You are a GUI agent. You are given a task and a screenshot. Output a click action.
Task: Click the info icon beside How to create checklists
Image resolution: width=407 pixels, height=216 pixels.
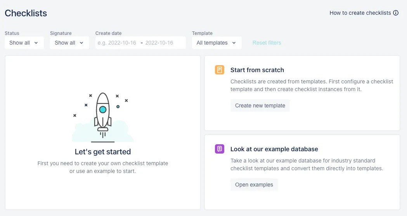[x=396, y=13]
